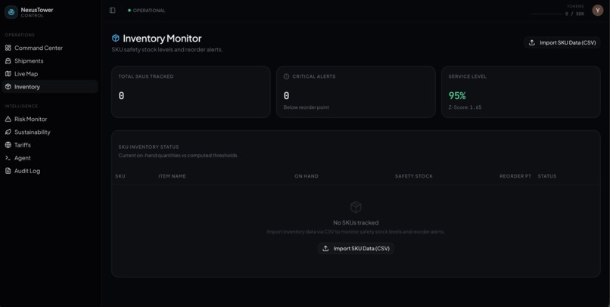The image size is (610, 307).
Task: Click the Risk Monitor warning triangle icon
Action: [8, 119]
